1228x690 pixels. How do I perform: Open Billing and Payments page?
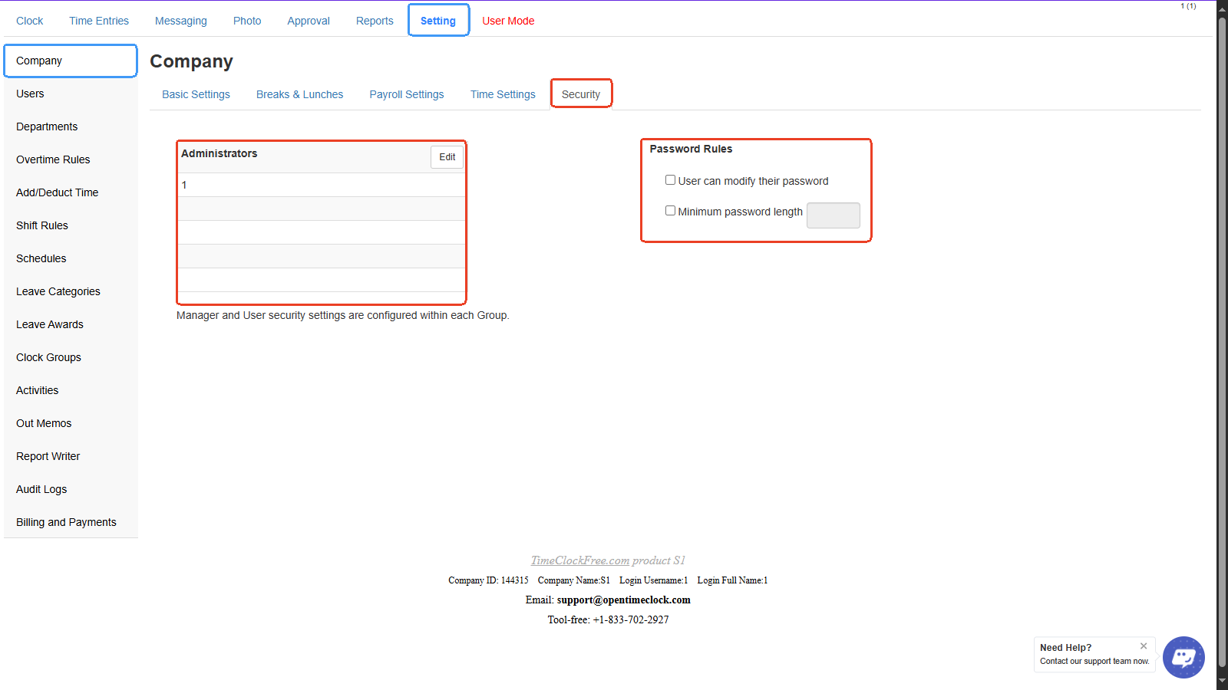[66, 522]
